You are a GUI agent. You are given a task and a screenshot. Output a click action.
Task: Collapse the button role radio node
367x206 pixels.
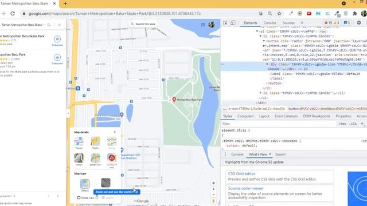(x=264, y=41)
